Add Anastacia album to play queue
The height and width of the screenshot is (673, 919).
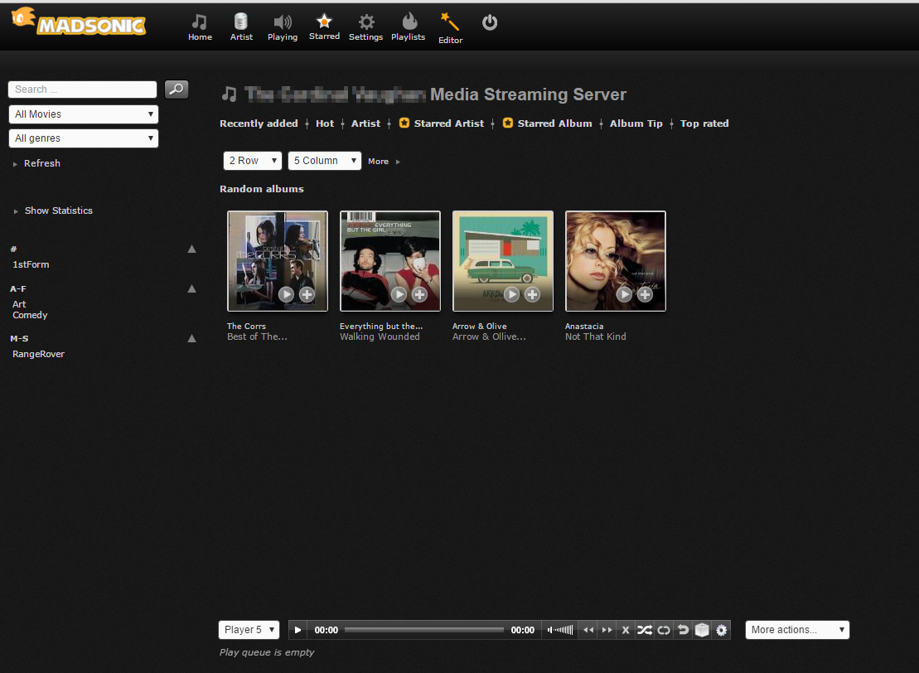[645, 294]
